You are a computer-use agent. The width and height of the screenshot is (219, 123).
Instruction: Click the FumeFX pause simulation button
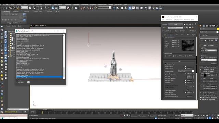coord(187,24)
